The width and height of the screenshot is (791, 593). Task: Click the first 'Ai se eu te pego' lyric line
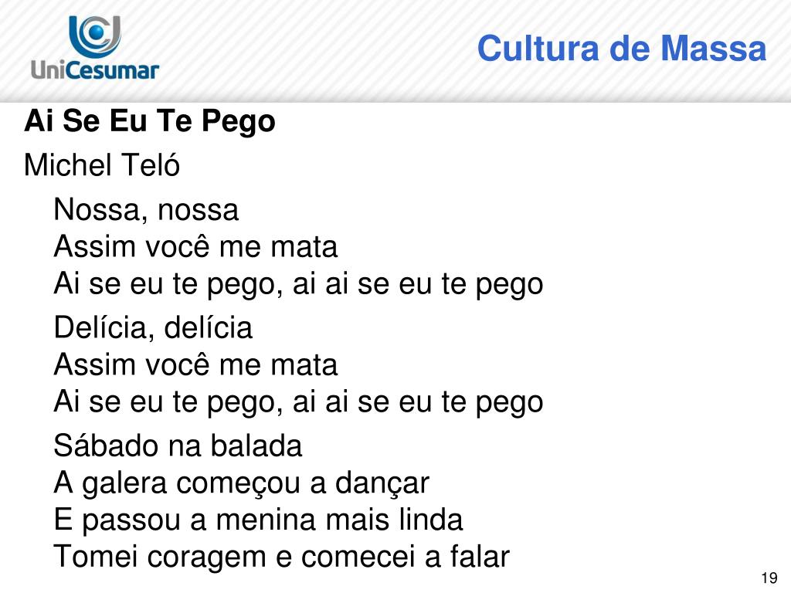tap(299, 284)
